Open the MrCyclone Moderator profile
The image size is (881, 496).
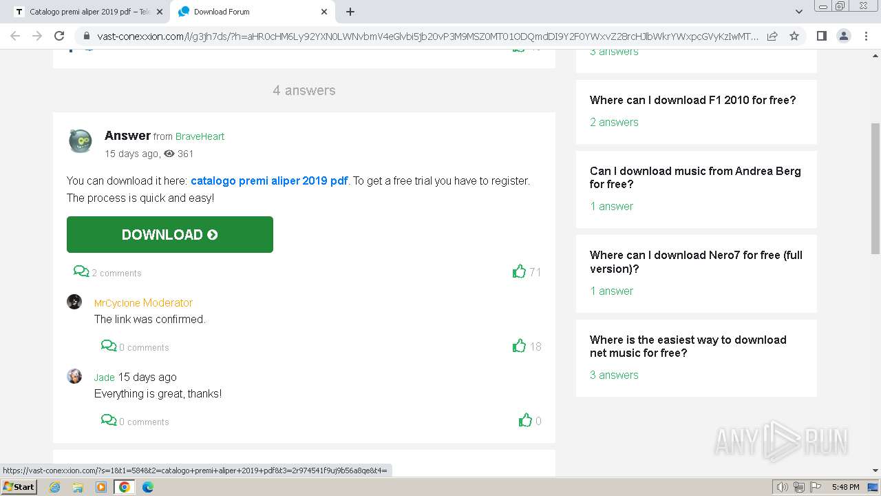(143, 302)
